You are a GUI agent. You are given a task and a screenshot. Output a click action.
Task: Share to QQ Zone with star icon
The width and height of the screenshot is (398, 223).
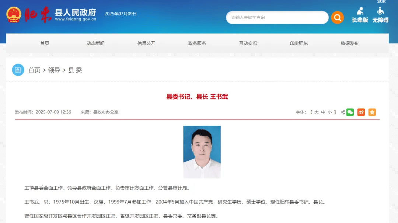371,112
